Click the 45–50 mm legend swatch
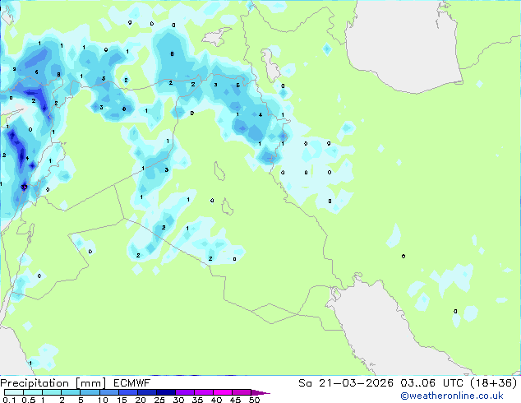This screenshot has height=403, width=521. [242, 392]
